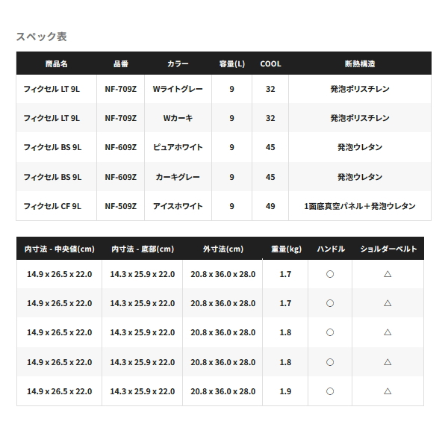Click the フィクセル CF 9L product name
The width and height of the screenshot is (448, 448).
click(52, 206)
